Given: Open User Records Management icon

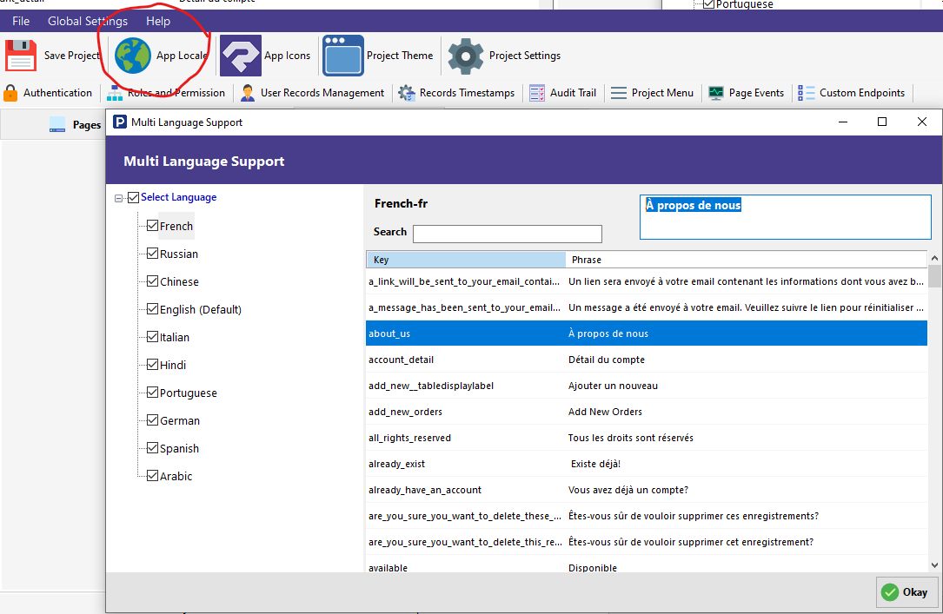Looking at the screenshot, I should tap(249, 93).
